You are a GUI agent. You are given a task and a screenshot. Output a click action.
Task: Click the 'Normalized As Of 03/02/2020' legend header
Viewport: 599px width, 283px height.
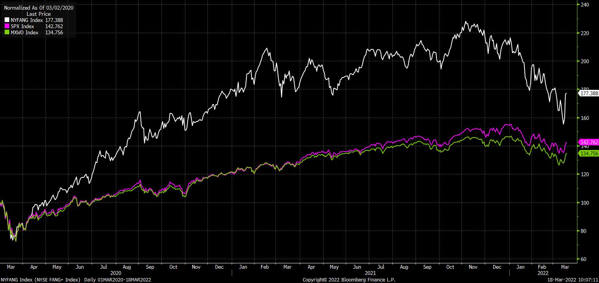39,8
